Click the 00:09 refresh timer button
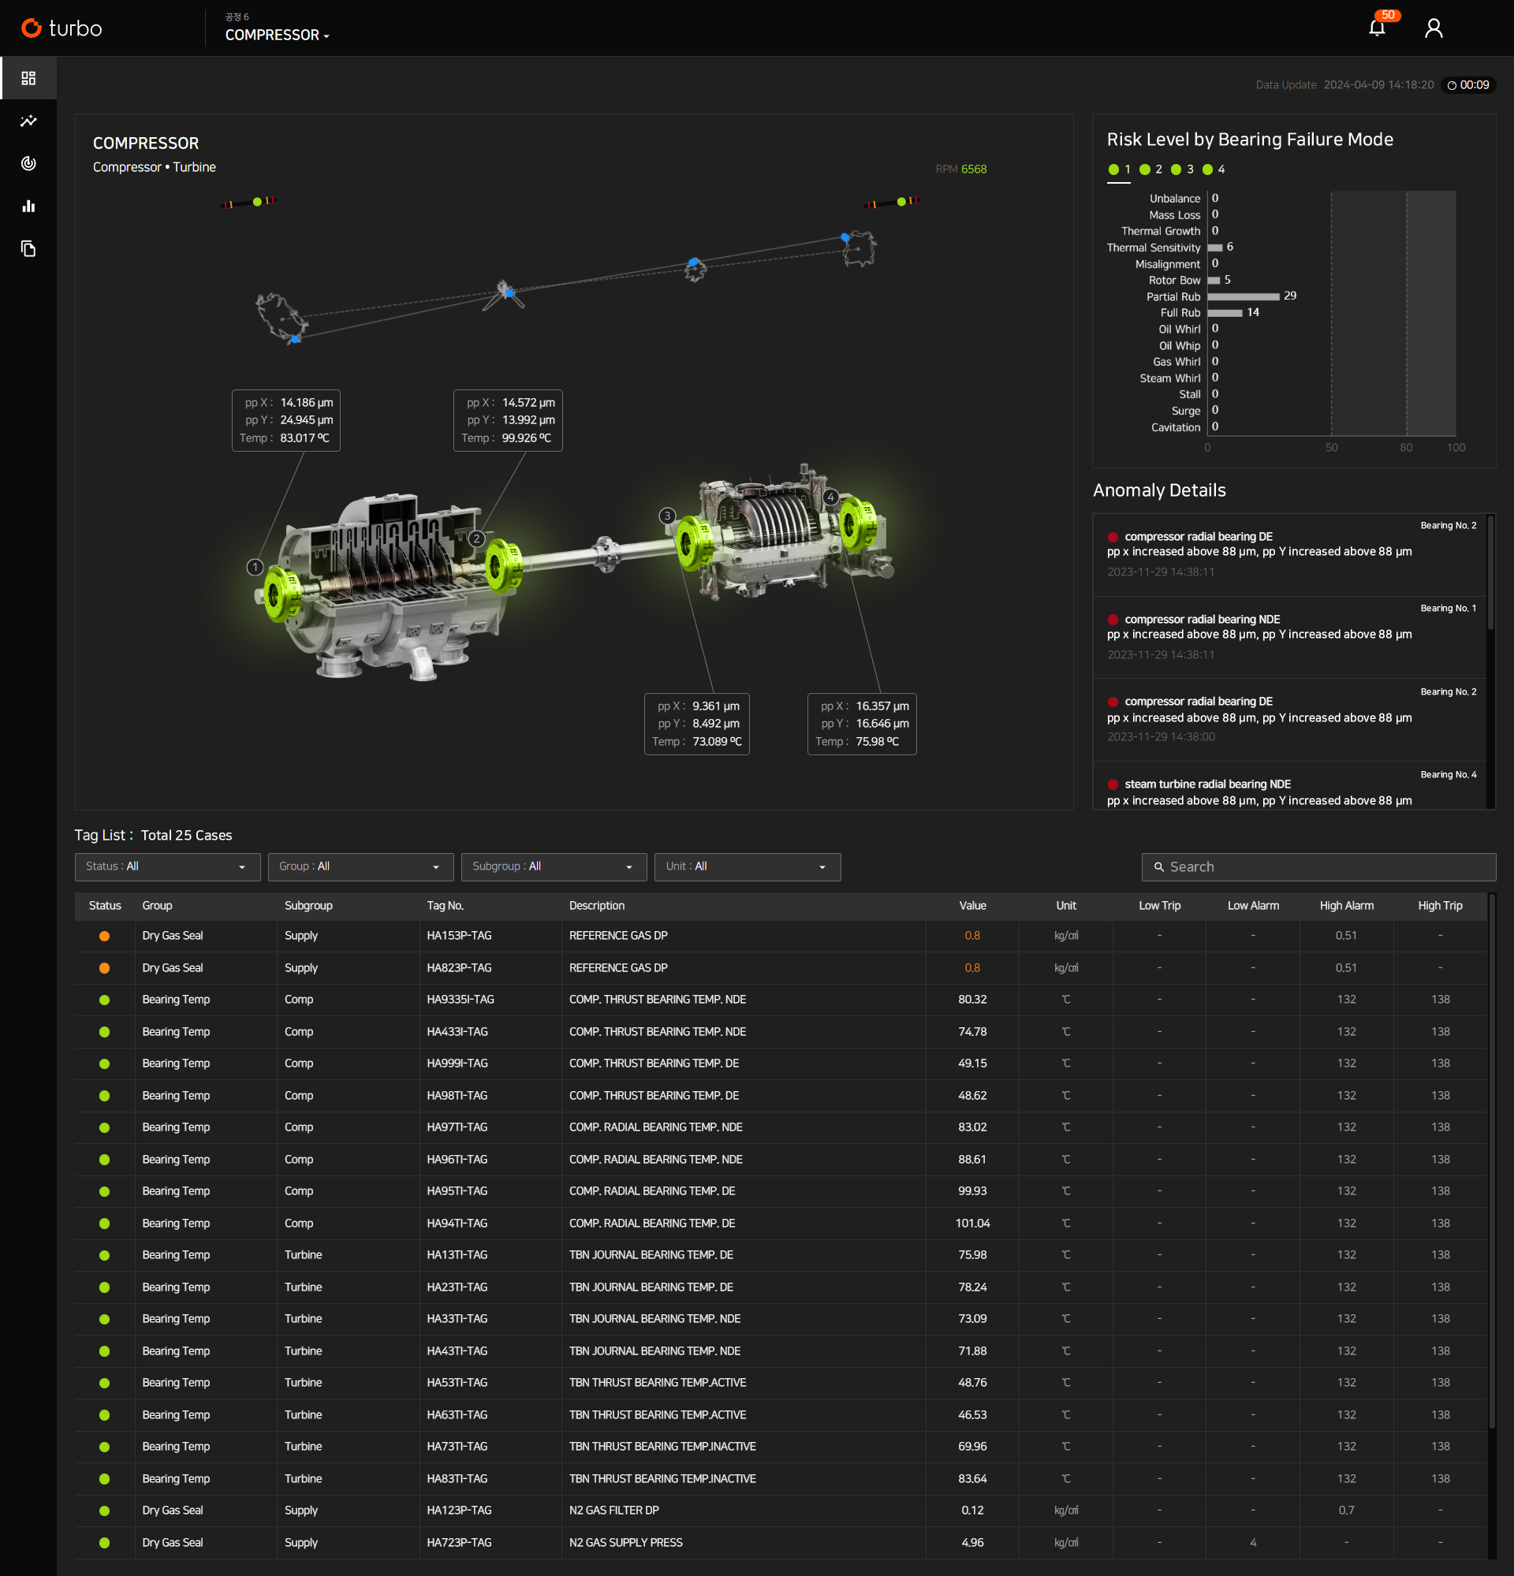The width and height of the screenshot is (1514, 1576). pos(1467,85)
